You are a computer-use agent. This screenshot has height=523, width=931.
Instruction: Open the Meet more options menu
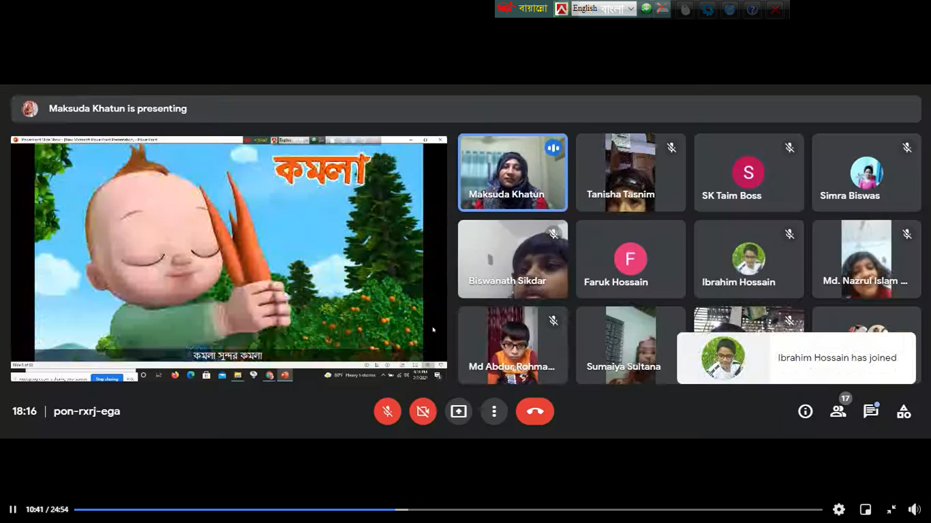click(494, 411)
